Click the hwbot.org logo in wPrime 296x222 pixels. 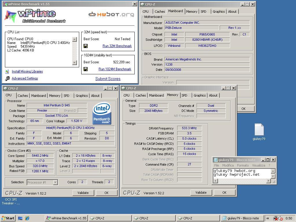pyautogui.click(x=111, y=14)
